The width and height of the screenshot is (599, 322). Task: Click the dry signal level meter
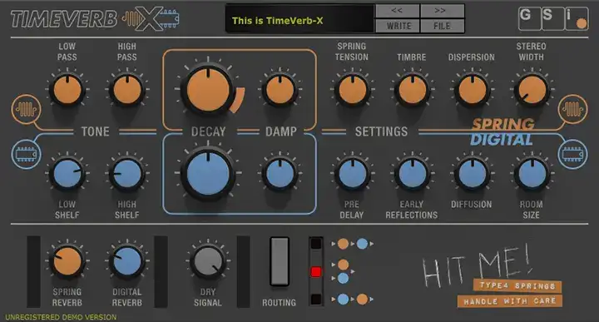243,271
